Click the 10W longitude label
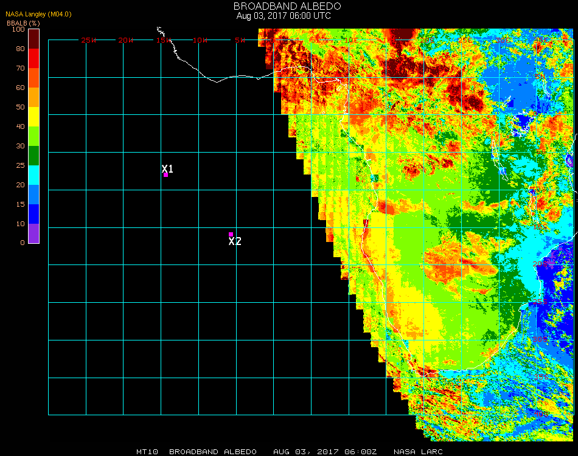This screenshot has width=578, height=456. (201, 40)
